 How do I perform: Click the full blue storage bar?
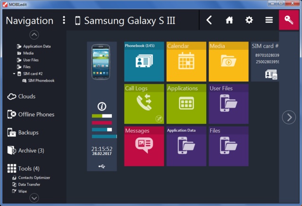(x=104, y=137)
